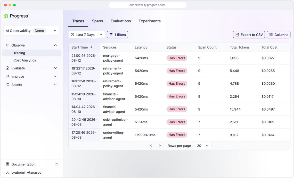
Task: Open the underwriting-agent trace row
Action: tap(179, 135)
